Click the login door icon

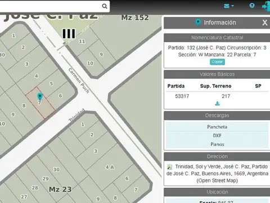(266, 6)
